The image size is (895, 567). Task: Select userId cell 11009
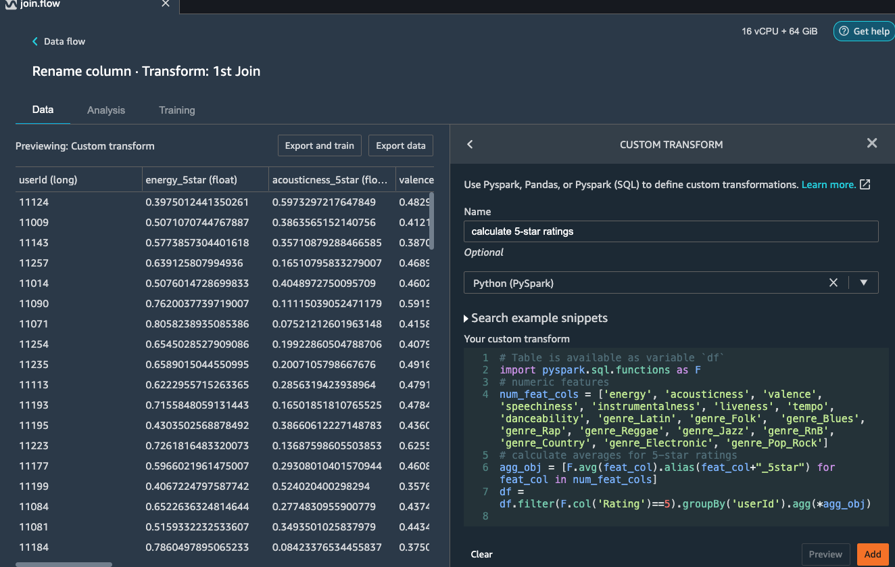pos(34,223)
